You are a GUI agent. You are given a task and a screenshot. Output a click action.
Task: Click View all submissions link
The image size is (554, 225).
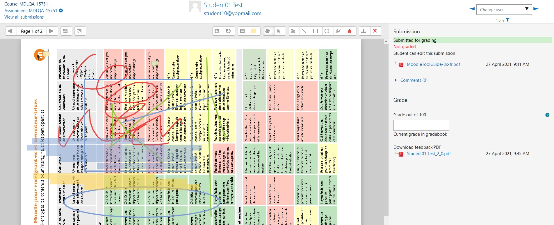tap(24, 17)
